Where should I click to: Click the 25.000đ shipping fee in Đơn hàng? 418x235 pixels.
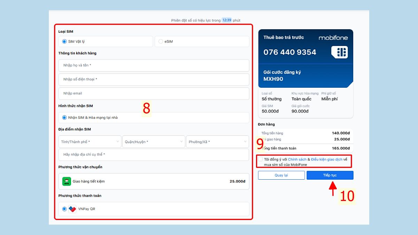(x=342, y=139)
